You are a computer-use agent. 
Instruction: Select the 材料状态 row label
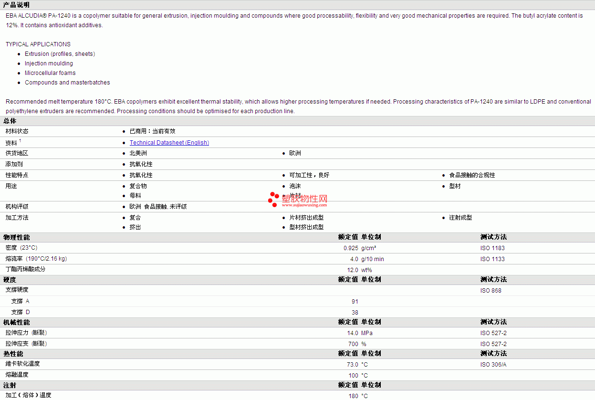pos(17,131)
